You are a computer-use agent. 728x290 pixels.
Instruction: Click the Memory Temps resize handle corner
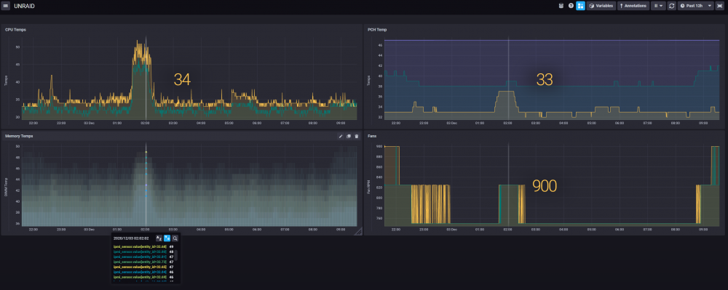(358, 232)
